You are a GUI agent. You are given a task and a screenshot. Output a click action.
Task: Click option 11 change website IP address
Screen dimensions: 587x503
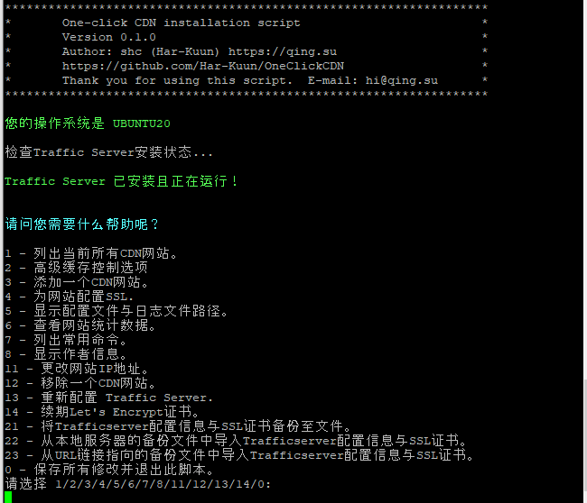(x=77, y=369)
